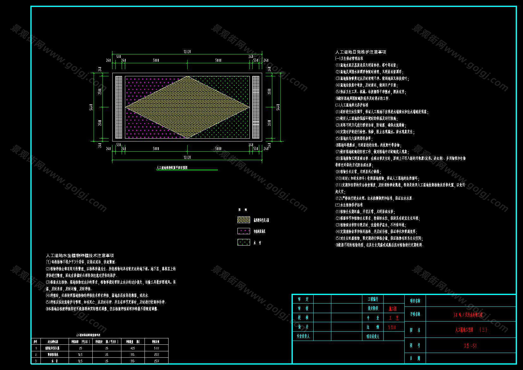This screenshot has height=370, width=523.
Task: Select the left white grid strip in plan
Action: click(119, 107)
